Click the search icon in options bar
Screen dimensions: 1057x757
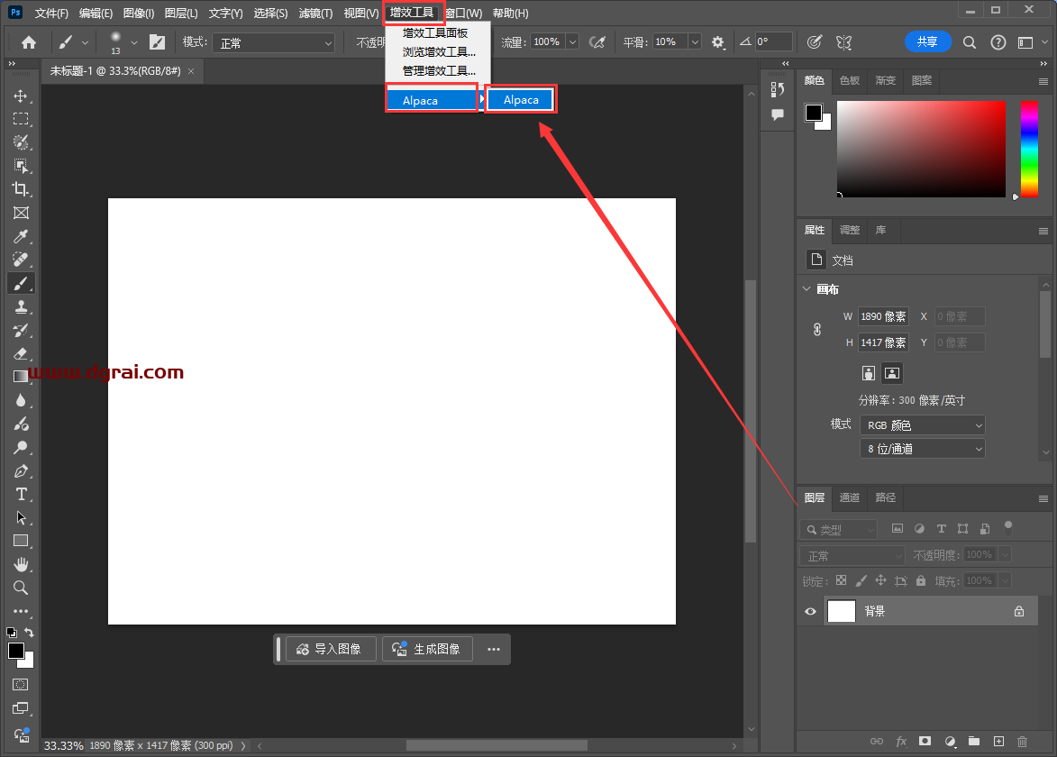tap(970, 42)
